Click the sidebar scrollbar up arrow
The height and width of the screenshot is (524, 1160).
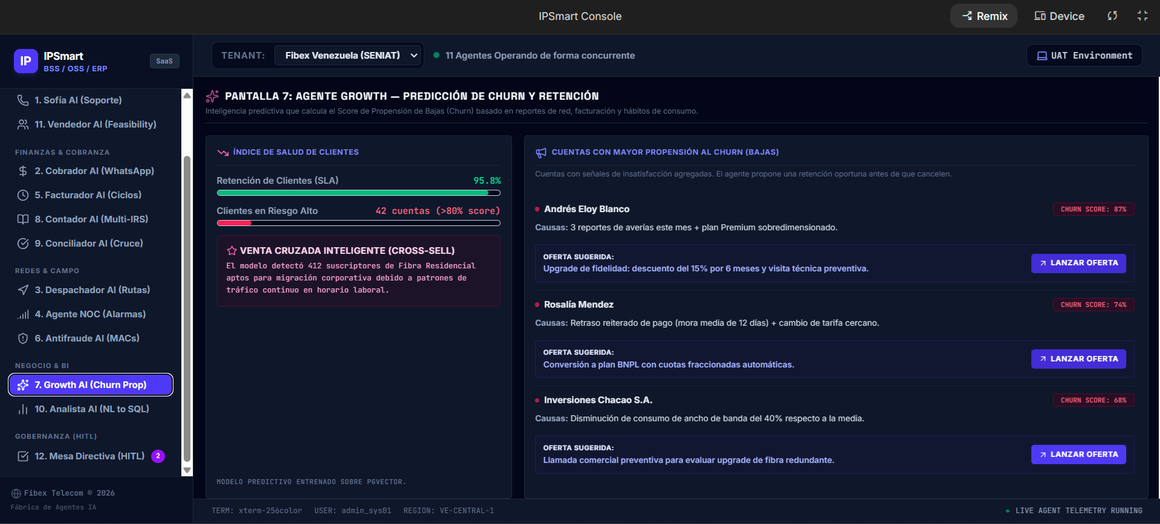click(x=187, y=95)
